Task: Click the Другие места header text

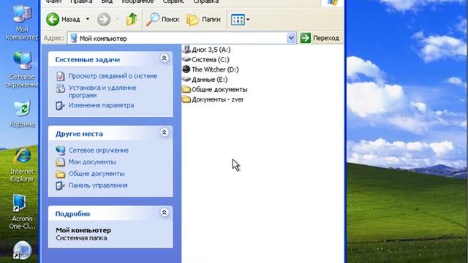Action: [x=79, y=134]
